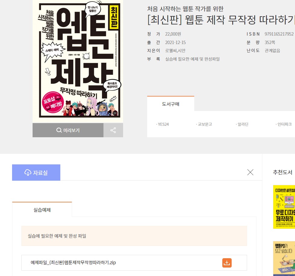This screenshot has height=276, width=295.
Task: Click the webtoon book cover image
Action: 78,61
